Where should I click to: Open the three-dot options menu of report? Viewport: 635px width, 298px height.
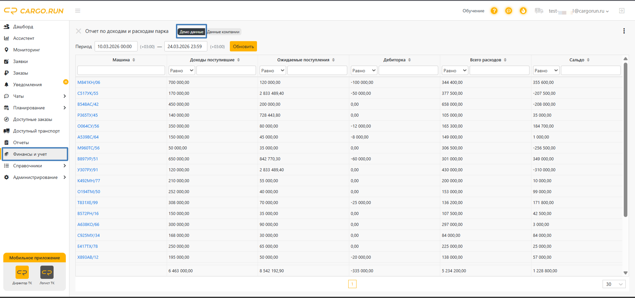(624, 31)
